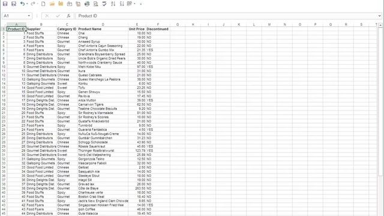Image resolution: width=384 pixels, height=216 pixels.
Task: Select the cell containing Queso Manchego La Pastora
Action: pyautogui.click(x=103, y=79)
